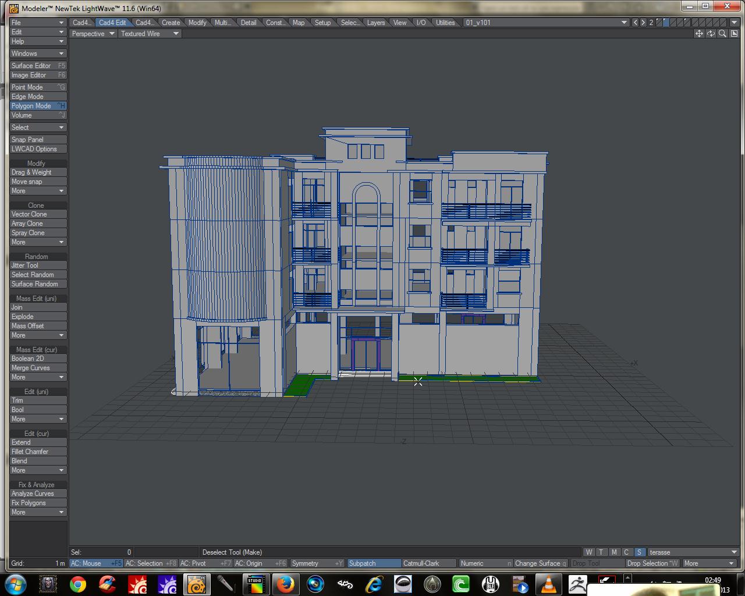
Task: Click the viewport zoom magnifier icon
Action: pos(722,34)
